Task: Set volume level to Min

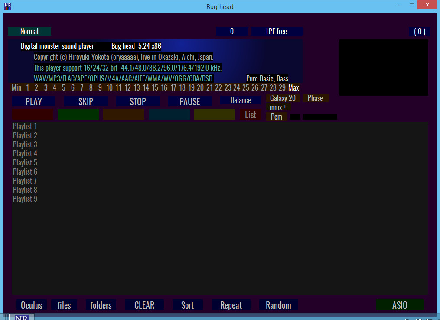Action: [16, 87]
